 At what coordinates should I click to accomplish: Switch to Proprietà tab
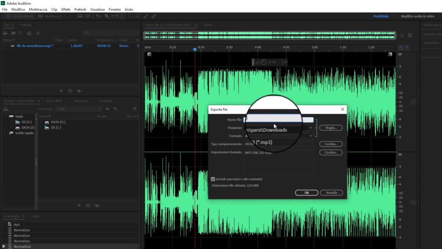point(106,101)
